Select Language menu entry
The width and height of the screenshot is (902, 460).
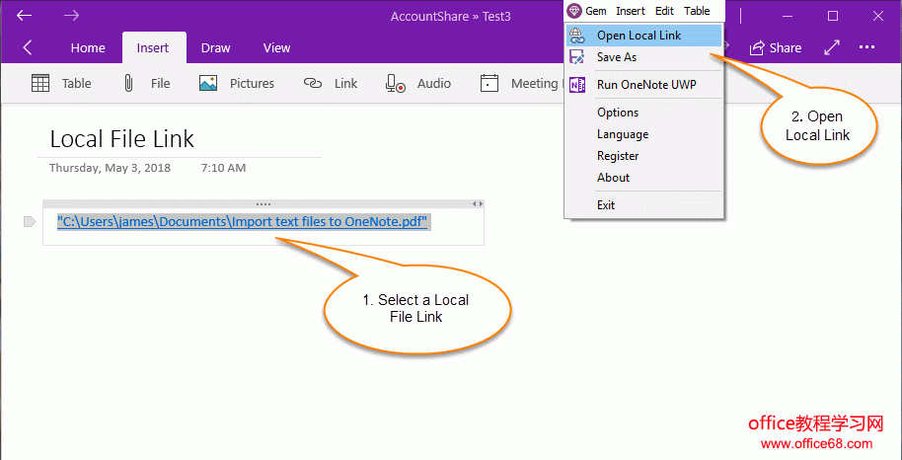(x=643, y=134)
